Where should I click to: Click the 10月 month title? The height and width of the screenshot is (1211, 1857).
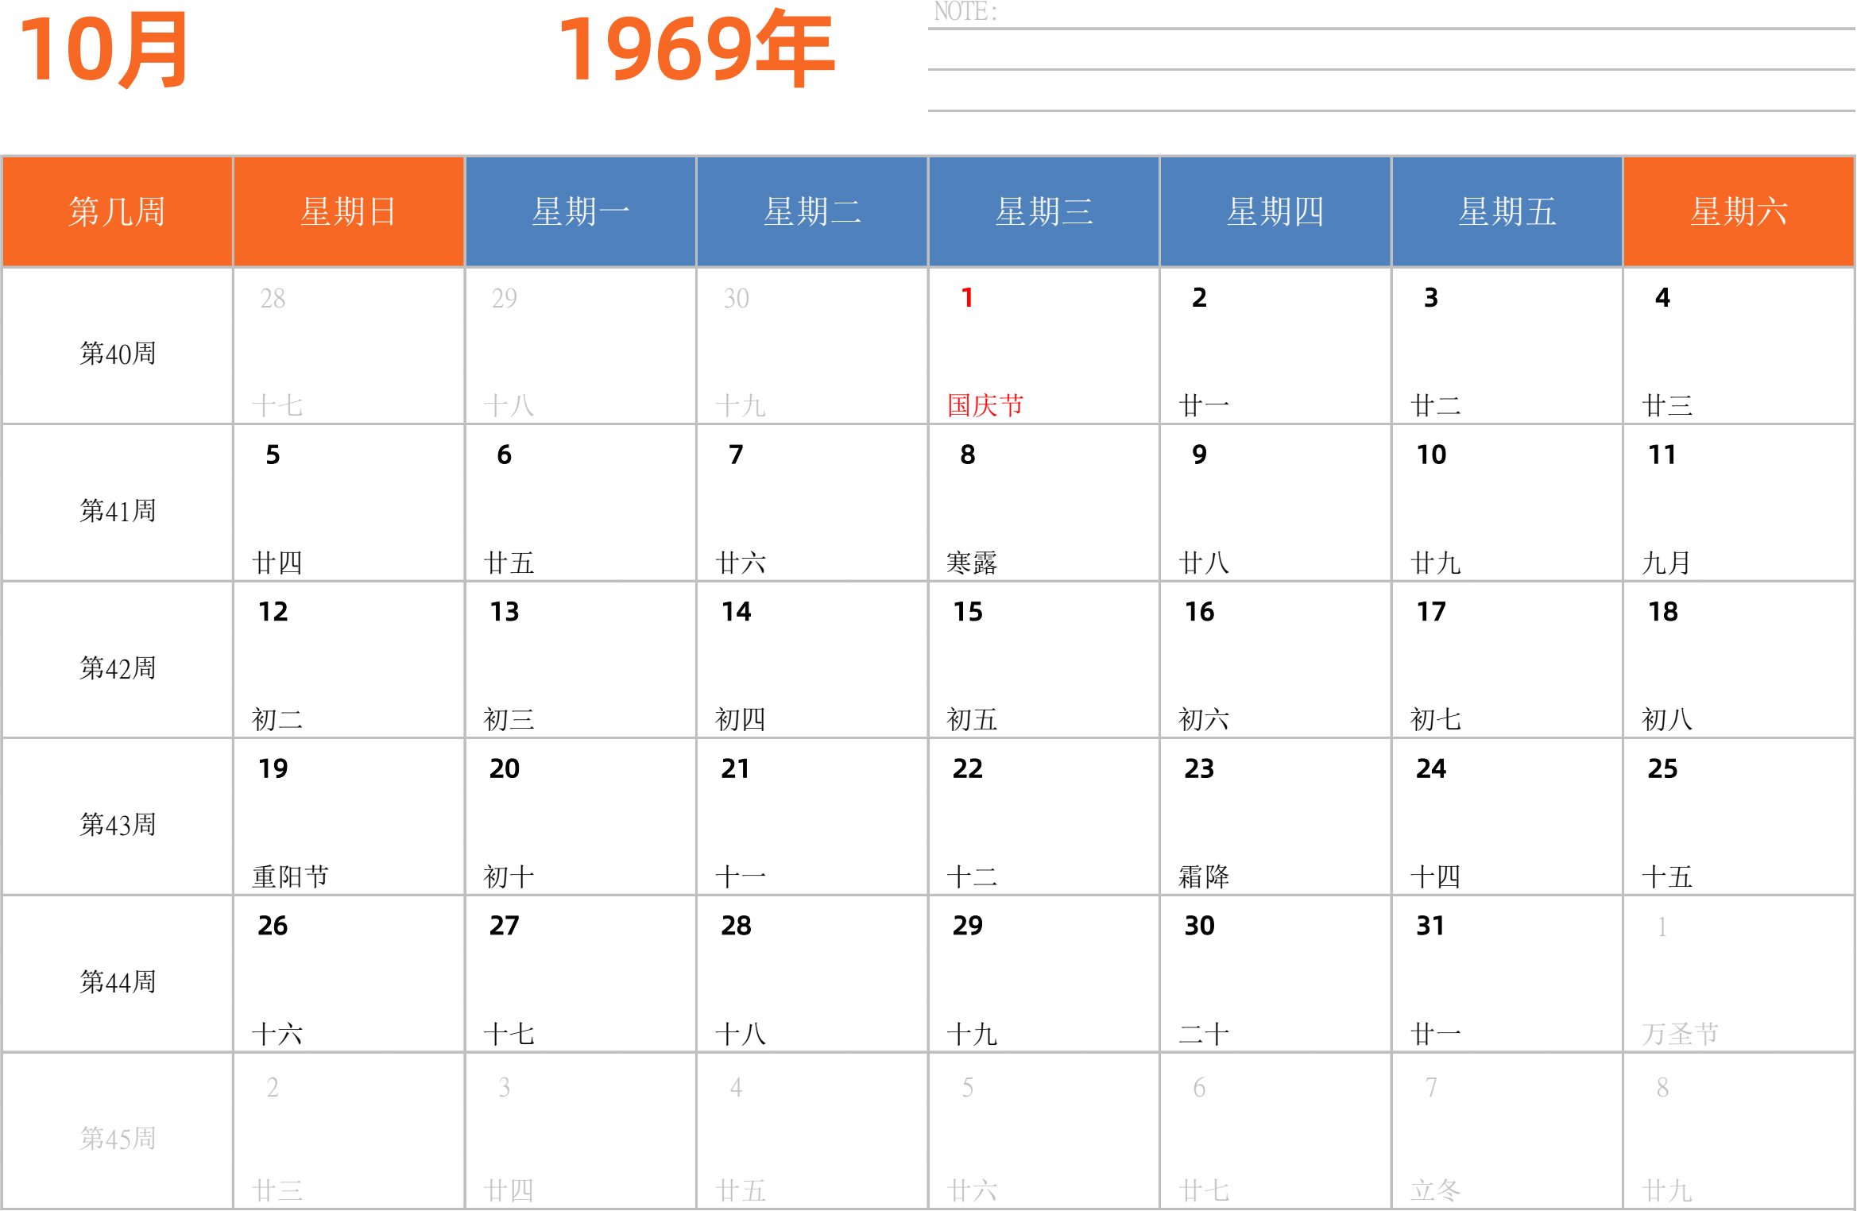[104, 50]
